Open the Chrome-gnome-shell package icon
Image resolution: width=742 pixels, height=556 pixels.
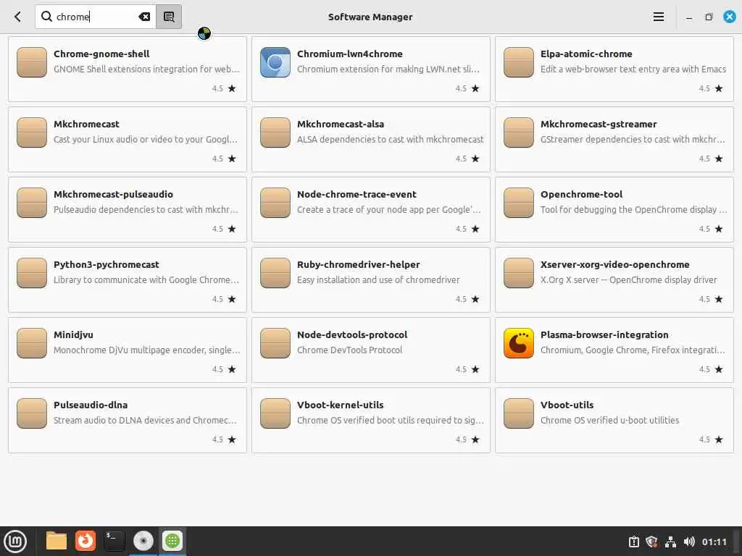coord(32,62)
